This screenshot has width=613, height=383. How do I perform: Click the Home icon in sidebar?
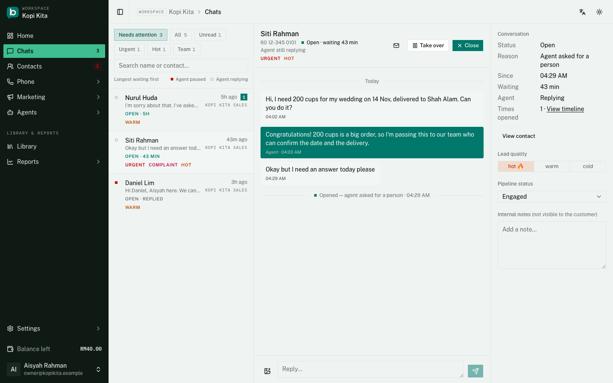[x=10, y=36]
